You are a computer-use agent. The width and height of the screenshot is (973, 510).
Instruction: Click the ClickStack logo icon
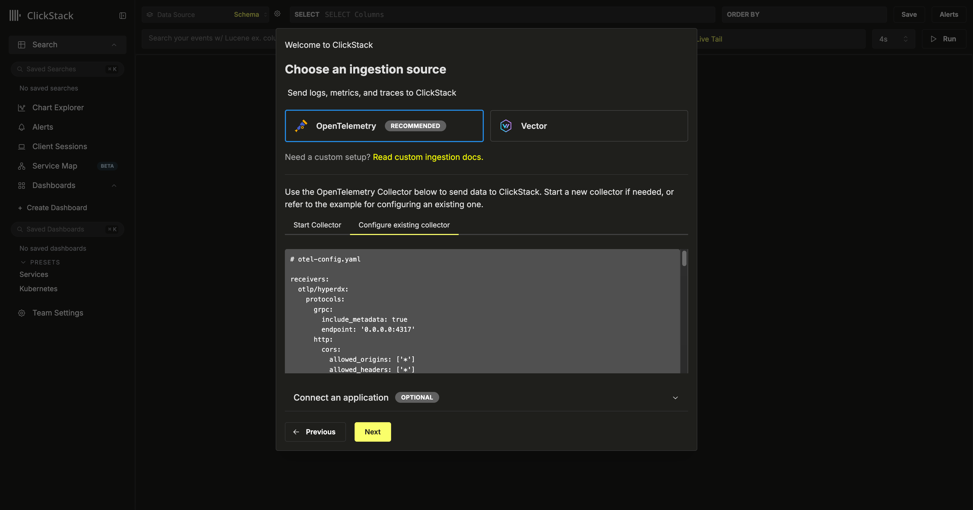15,15
